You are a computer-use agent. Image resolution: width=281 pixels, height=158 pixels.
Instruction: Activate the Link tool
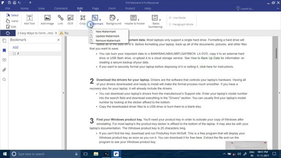pos(61,20)
